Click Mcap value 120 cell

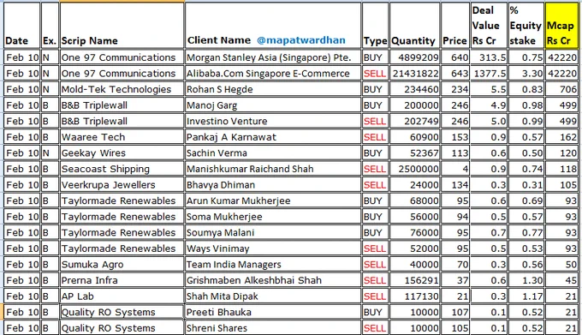561,153
